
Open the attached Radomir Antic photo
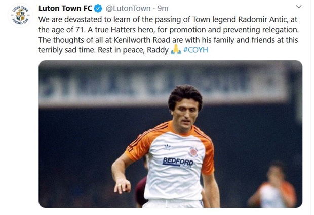170,134
